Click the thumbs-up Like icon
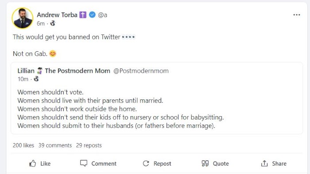The width and height of the screenshot is (310, 174). (x=33, y=163)
